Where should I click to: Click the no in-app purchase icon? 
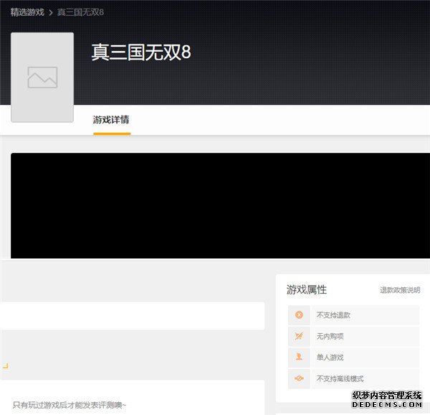[x=299, y=336]
